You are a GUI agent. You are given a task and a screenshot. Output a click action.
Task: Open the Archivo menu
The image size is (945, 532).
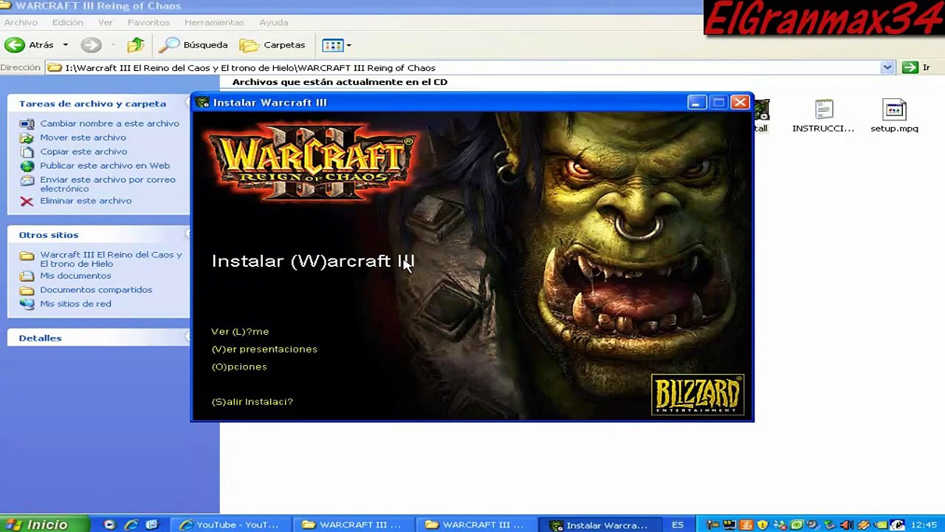(x=21, y=22)
